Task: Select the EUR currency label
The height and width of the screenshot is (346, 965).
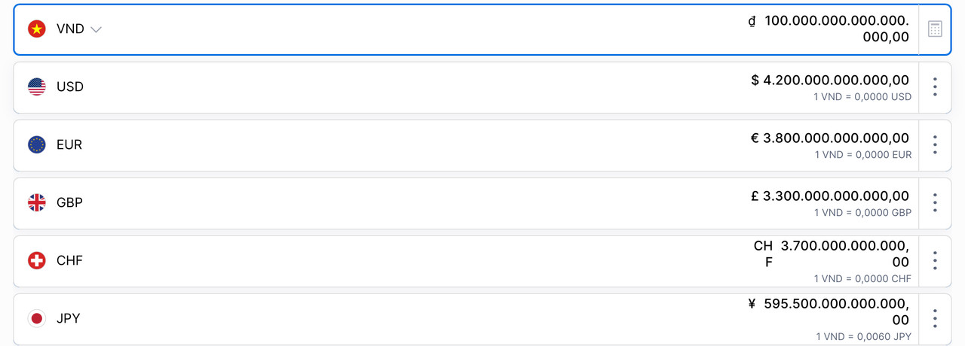Action: (69, 145)
